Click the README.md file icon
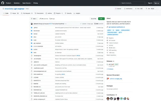 tap(32, 87)
